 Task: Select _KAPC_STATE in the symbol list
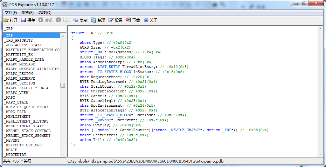point(17,102)
